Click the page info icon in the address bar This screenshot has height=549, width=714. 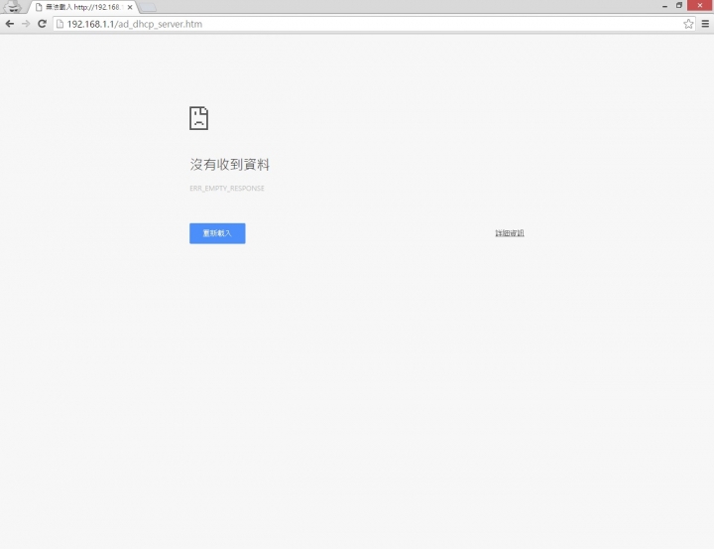[x=59, y=24]
